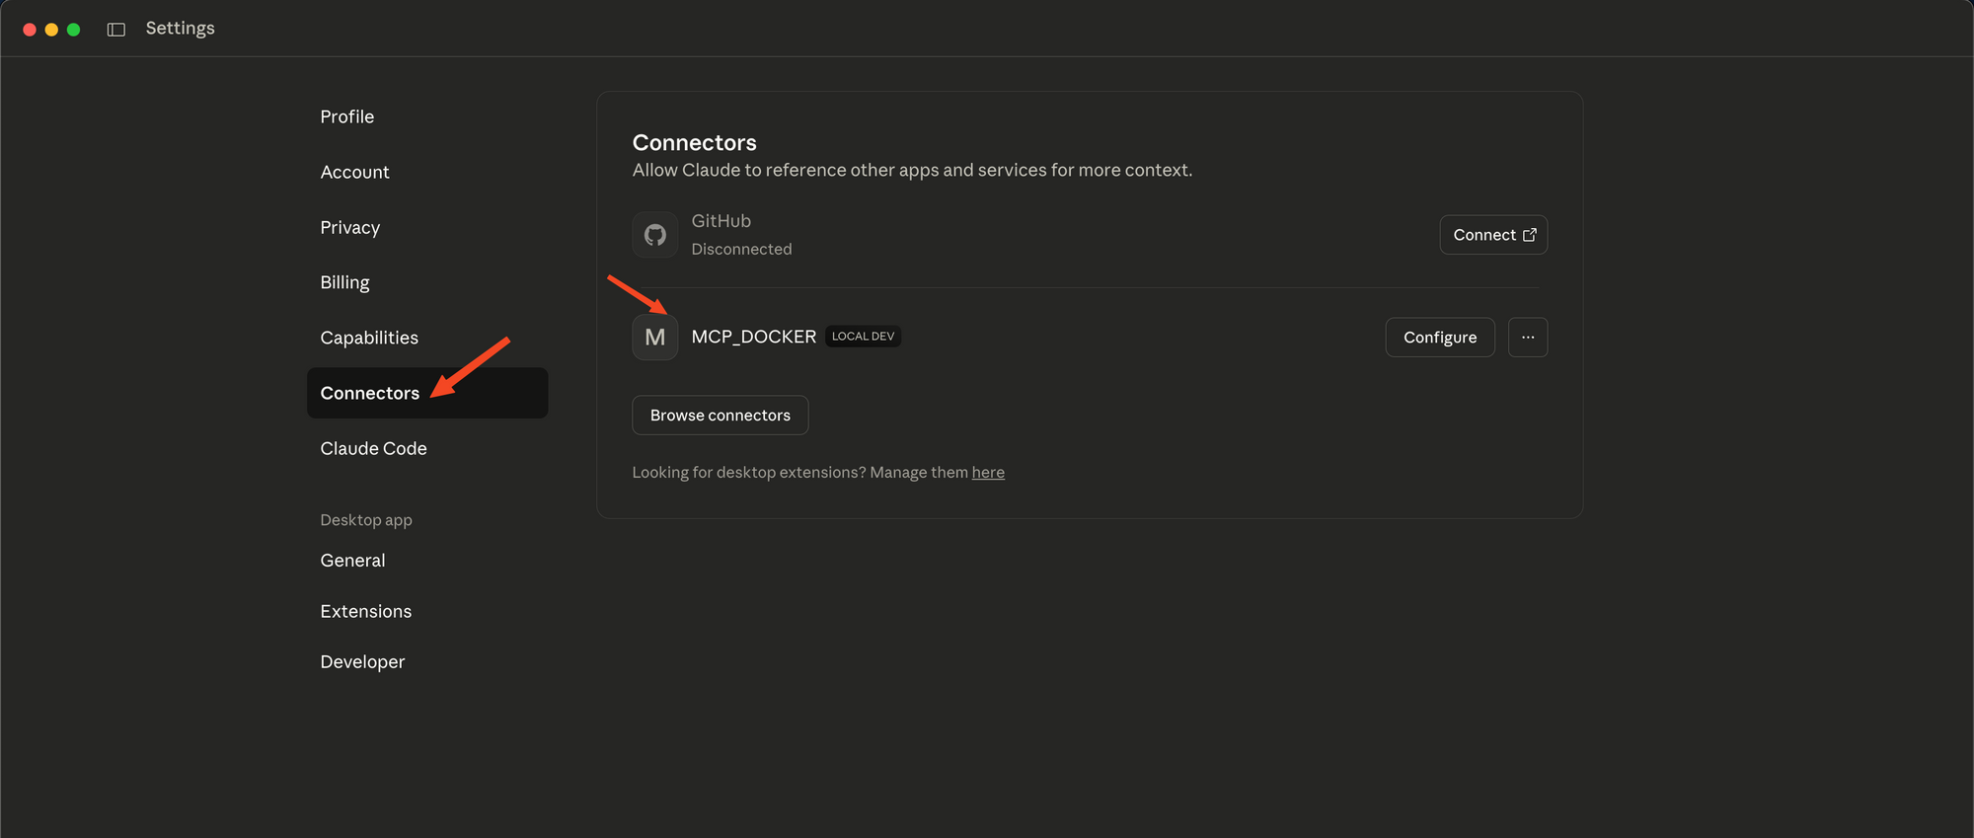Click the LOCAL DEV badge
This screenshot has height=838, width=1974.
863,337
